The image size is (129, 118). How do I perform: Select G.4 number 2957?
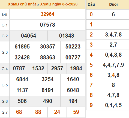pyautogui.click(x=57, y=68)
